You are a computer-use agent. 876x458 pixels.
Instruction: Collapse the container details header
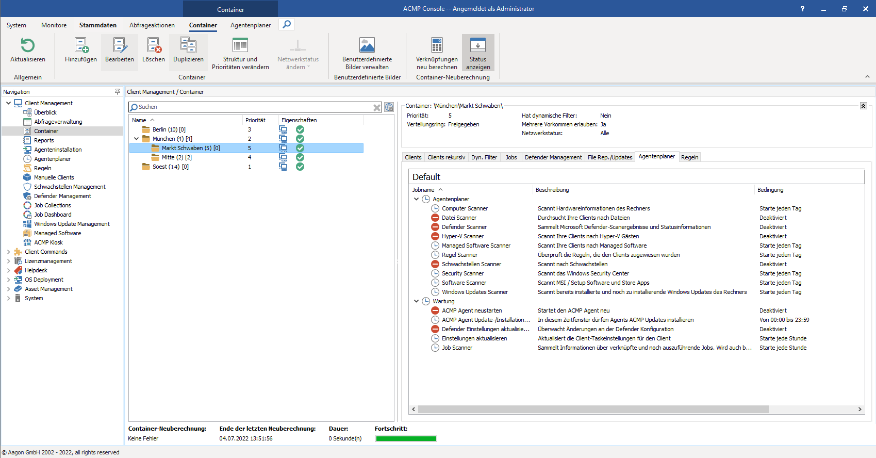coord(863,106)
